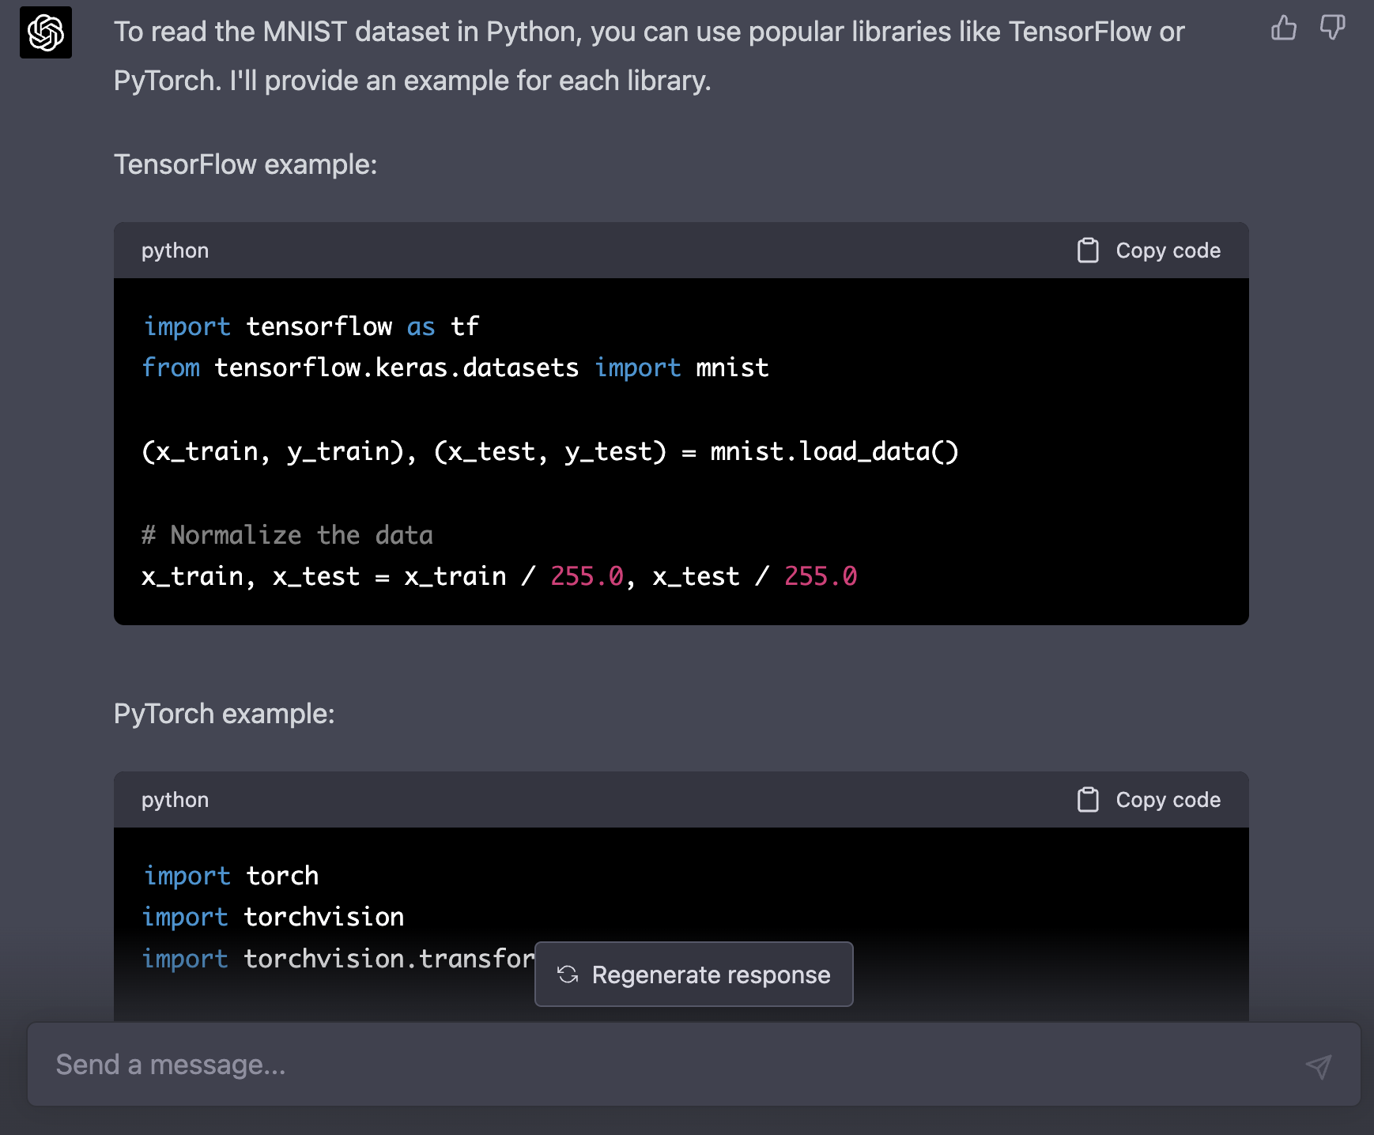Click the ChatGPT logo avatar

point(46,32)
